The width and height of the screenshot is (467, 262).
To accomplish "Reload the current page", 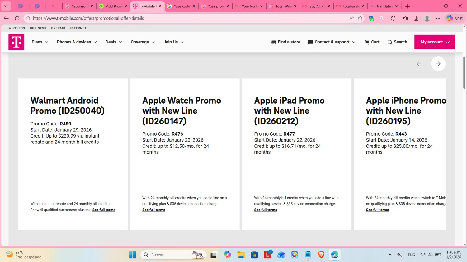I will click(x=17, y=18).
